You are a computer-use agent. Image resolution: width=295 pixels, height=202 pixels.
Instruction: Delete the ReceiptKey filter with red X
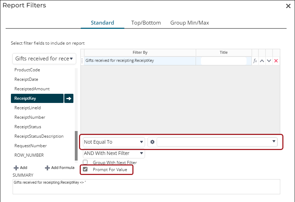coord(276,61)
